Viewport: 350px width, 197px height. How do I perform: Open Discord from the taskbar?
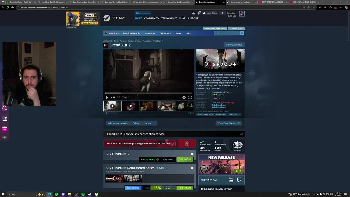click(63, 194)
